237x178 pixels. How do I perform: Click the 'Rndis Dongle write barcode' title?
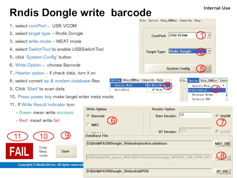[80, 12]
